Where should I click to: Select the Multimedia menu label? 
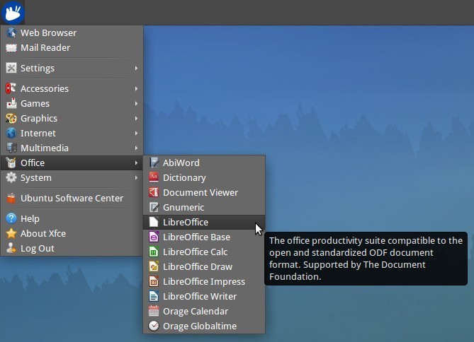(x=45, y=148)
